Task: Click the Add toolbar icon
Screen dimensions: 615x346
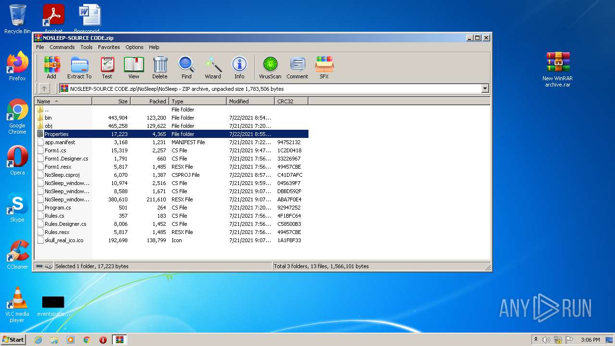Action: [51, 67]
